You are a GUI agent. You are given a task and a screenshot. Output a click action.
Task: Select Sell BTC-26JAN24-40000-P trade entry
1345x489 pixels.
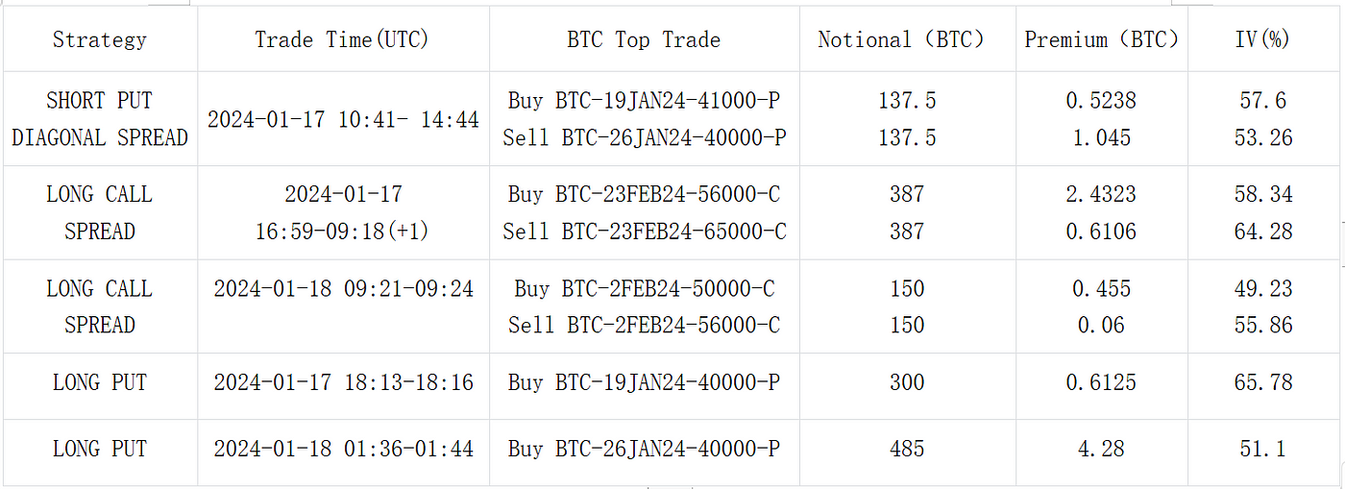pyautogui.click(x=644, y=138)
